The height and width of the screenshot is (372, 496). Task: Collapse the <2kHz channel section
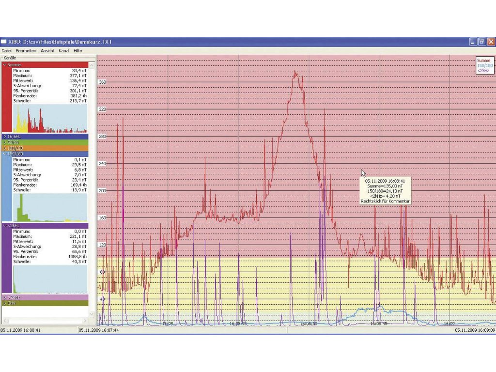point(5,226)
